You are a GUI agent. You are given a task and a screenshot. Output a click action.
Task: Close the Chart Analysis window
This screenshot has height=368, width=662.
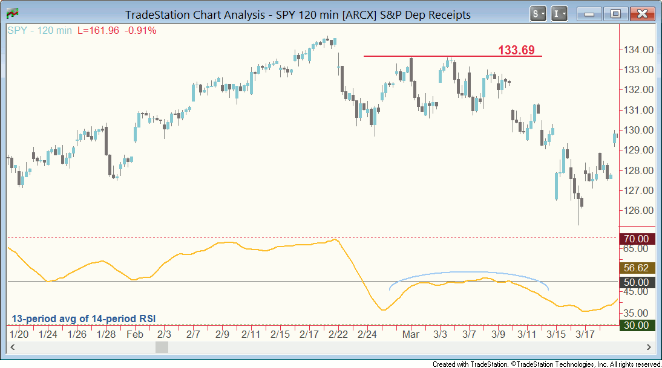click(642, 13)
